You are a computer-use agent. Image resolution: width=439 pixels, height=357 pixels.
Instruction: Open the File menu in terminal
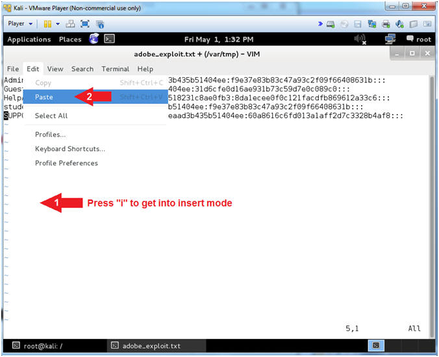(13, 69)
